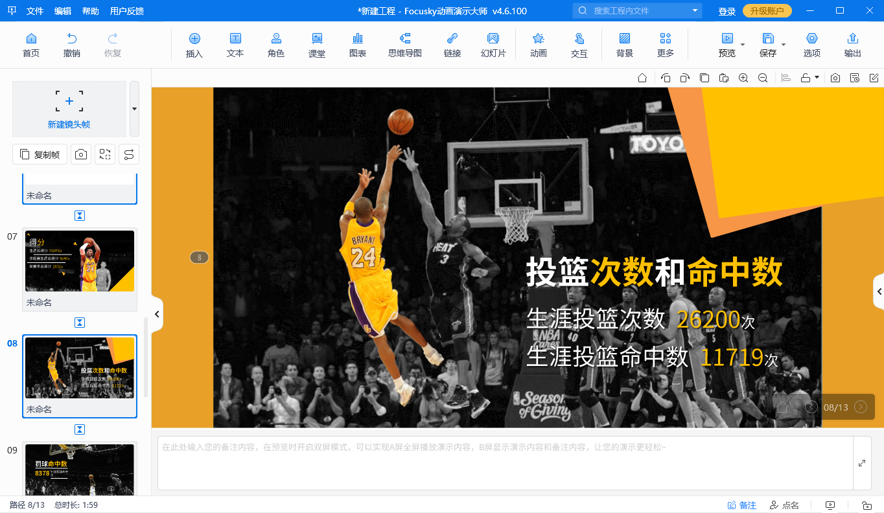The height and width of the screenshot is (513, 884).
Task: Expand the 预览 preview dropdown arrow
Action: pos(743,44)
